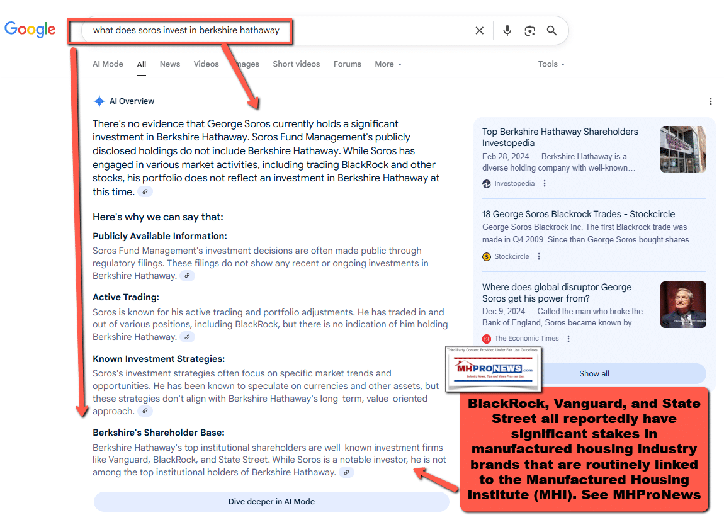Switch to AI Mode tab
The height and width of the screenshot is (515, 724).
(108, 64)
